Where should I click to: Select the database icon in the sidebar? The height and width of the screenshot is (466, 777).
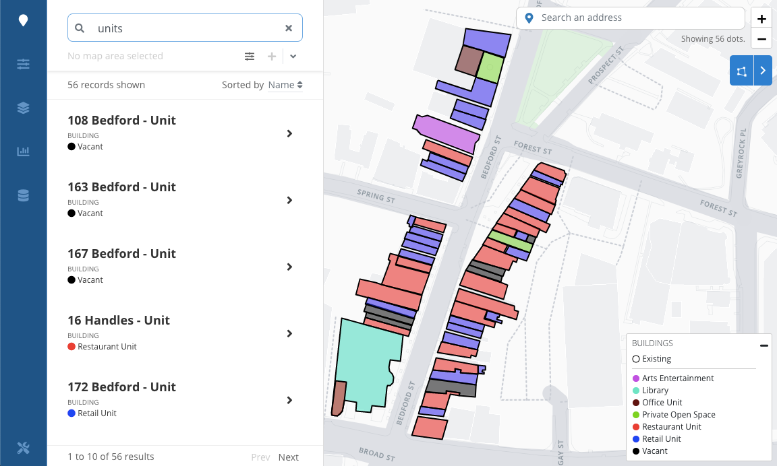point(23,195)
